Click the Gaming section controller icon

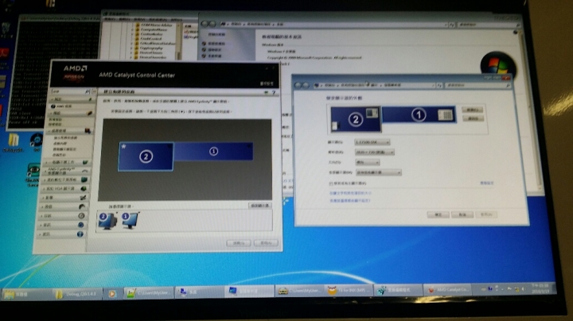pos(82,207)
